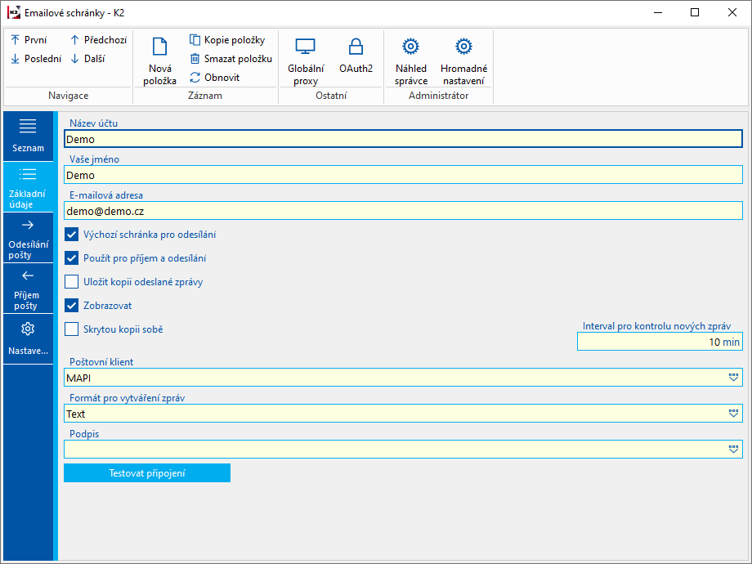
Task: Switch to Příjem pošty tab
Action: pos(28,289)
